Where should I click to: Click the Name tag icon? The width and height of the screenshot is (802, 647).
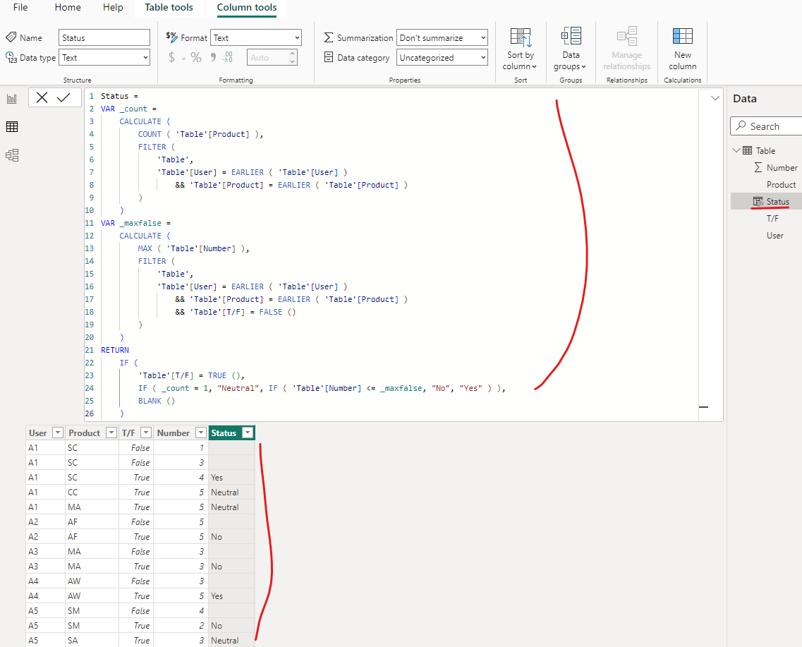pyautogui.click(x=11, y=37)
